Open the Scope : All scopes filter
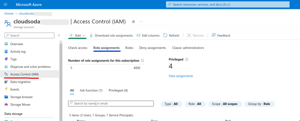Screen dimensions: 300x121 pos(225,104)
